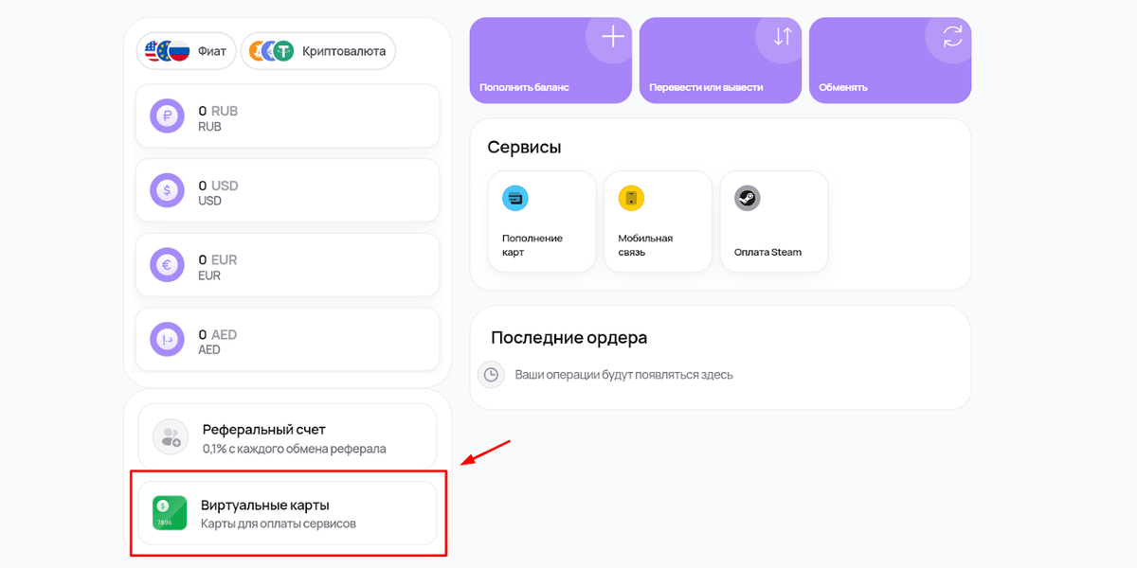Select the zero RUB balance row
The width and height of the screenshot is (1137, 568).
287,115
